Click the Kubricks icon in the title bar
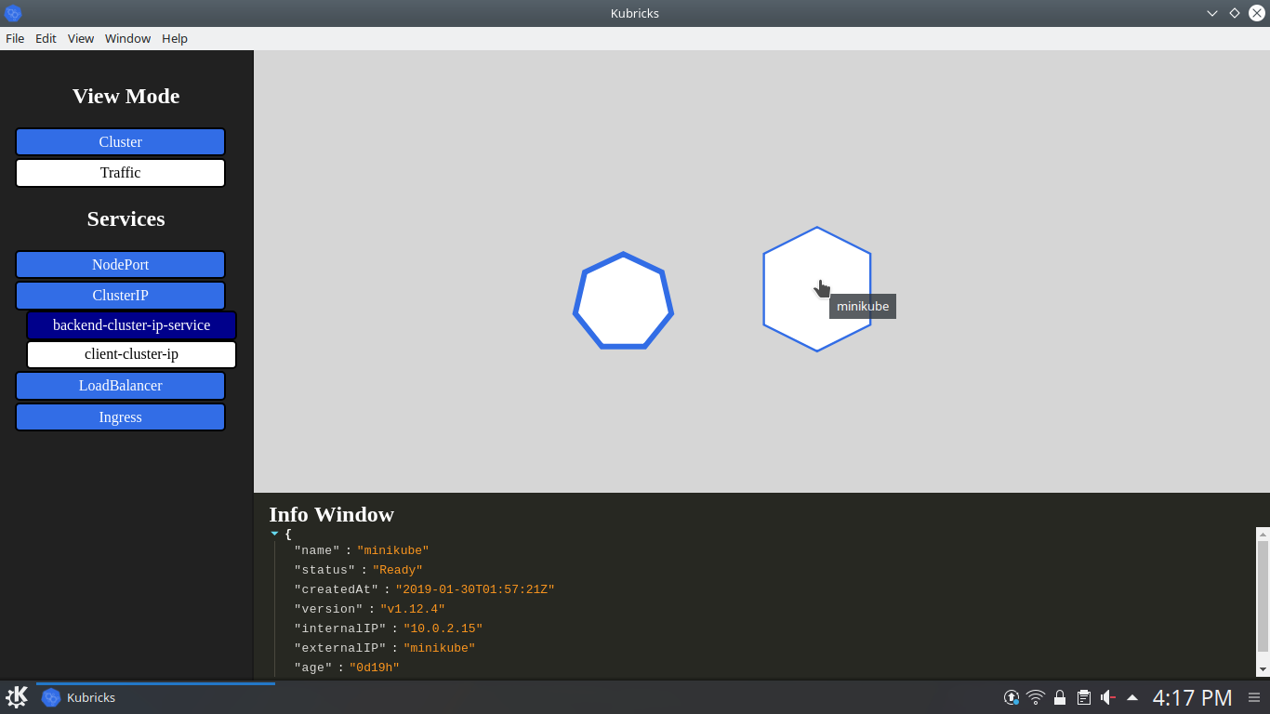The image size is (1270, 714). tap(13, 13)
